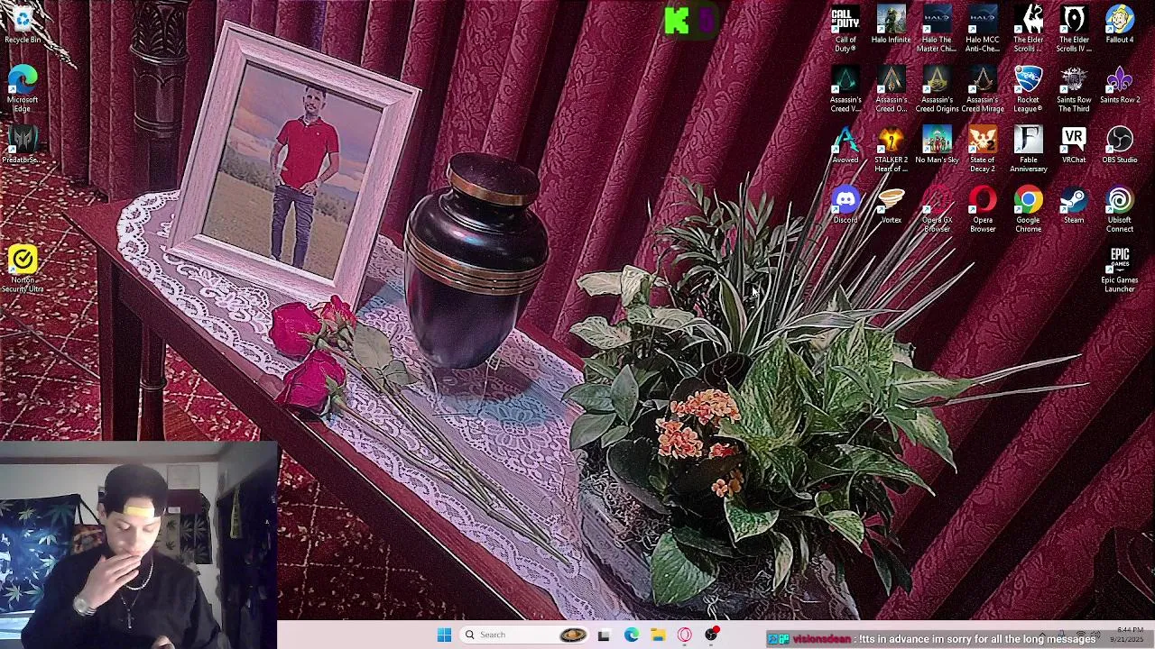This screenshot has height=649, width=1155.
Task: Click the taskbar Search box
Action: click(525, 635)
